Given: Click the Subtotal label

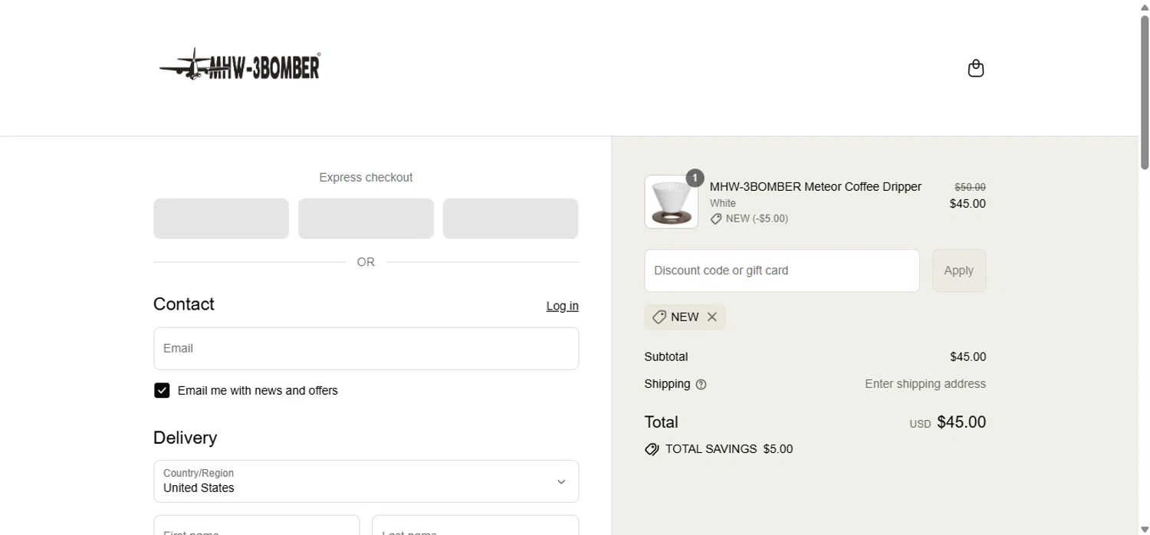Looking at the screenshot, I should tap(666, 357).
